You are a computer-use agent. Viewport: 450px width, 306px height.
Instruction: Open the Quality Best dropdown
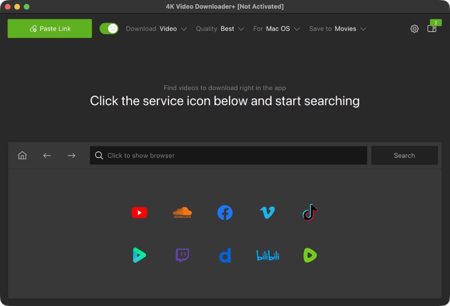coord(220,29)
